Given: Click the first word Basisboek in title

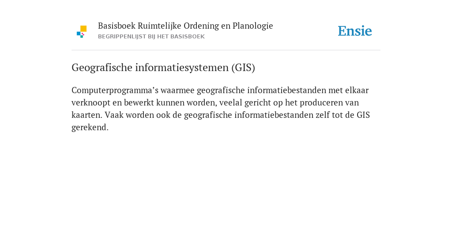Looking at the screenshot, I should [x=117, y=26].
